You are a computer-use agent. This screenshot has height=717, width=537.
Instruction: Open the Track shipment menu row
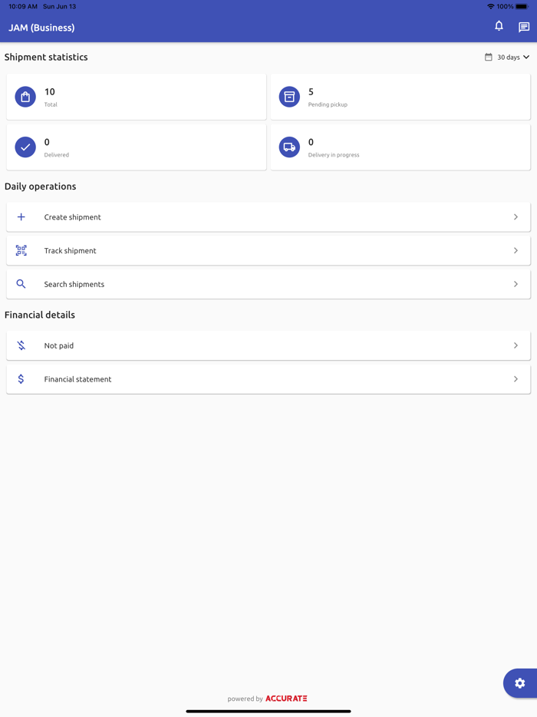point(268,250)
